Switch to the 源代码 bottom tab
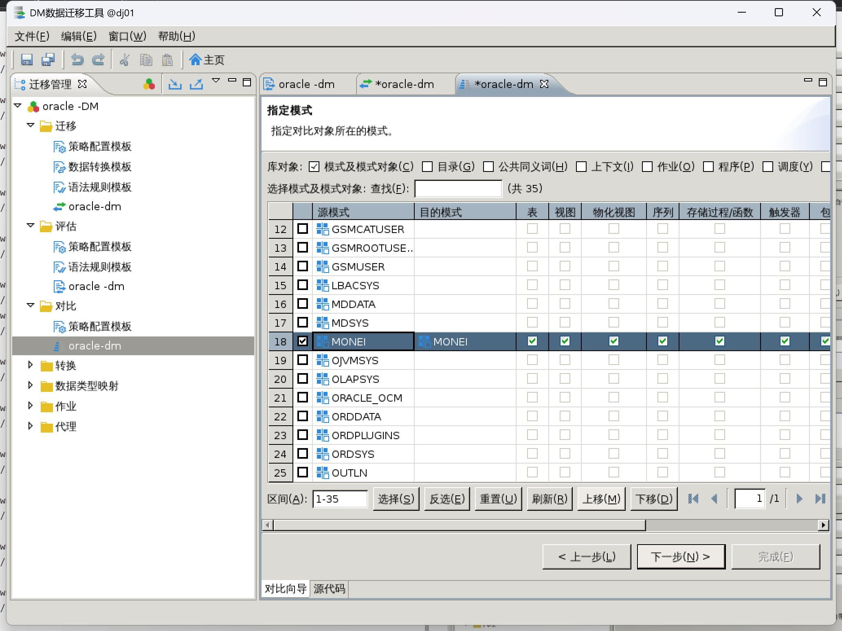This screenshot has width=842, height=631. click(329, 589)
